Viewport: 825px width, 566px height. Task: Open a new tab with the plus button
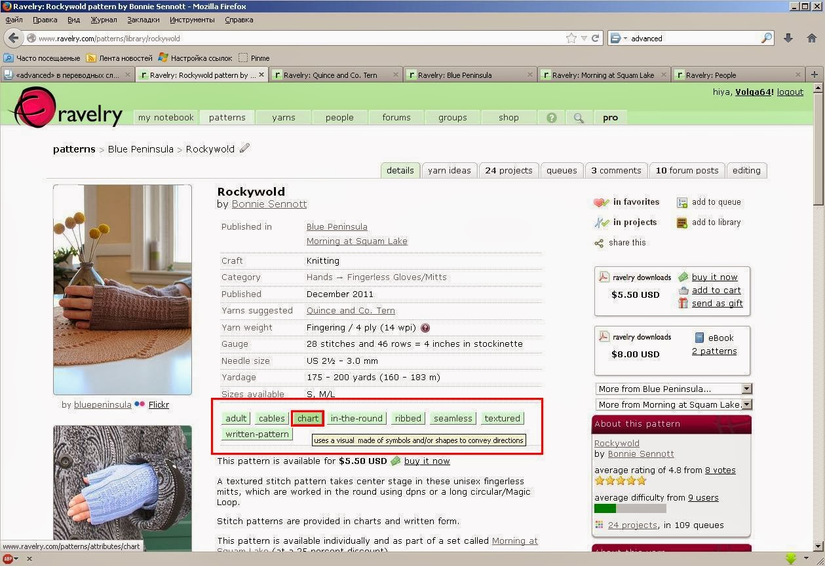point(814,75)
